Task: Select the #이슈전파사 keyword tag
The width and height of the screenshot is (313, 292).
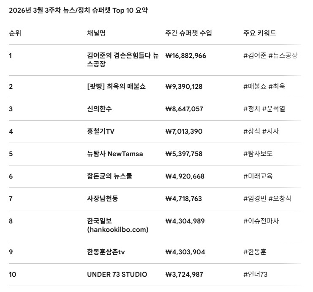Action: tap(261, 221)
